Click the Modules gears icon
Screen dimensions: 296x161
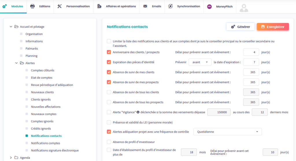pyautogui.click(x=5, y=6)
